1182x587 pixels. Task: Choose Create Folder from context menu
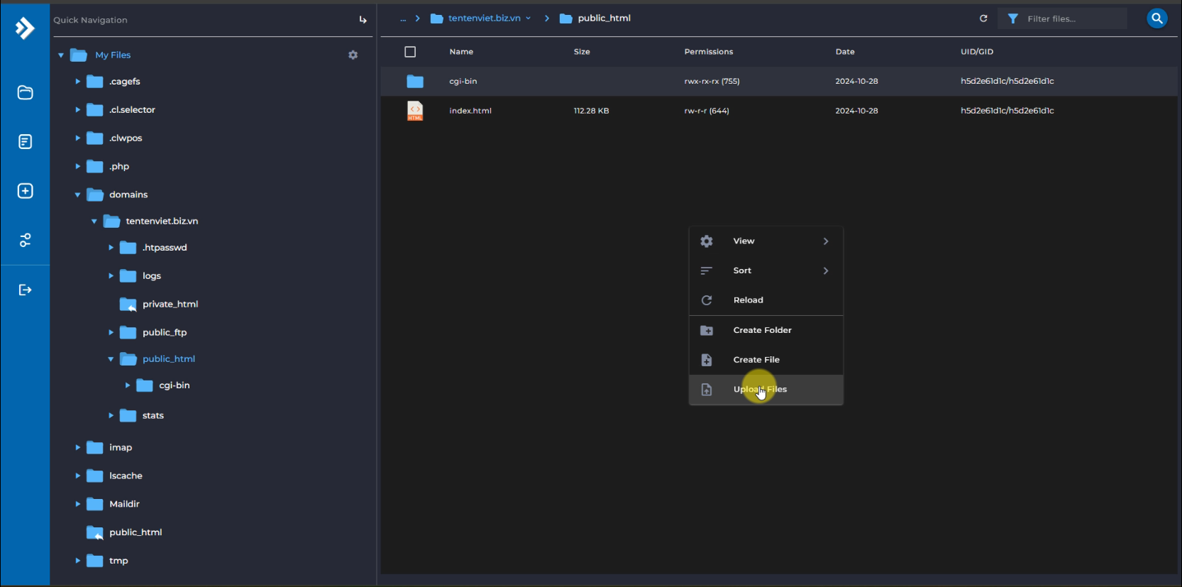point(766,330)
